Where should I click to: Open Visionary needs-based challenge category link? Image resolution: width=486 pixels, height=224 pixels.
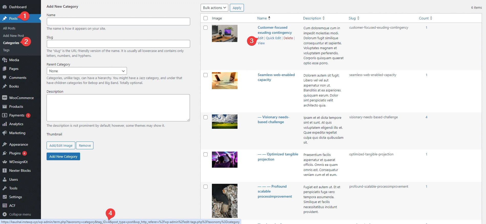274,120
